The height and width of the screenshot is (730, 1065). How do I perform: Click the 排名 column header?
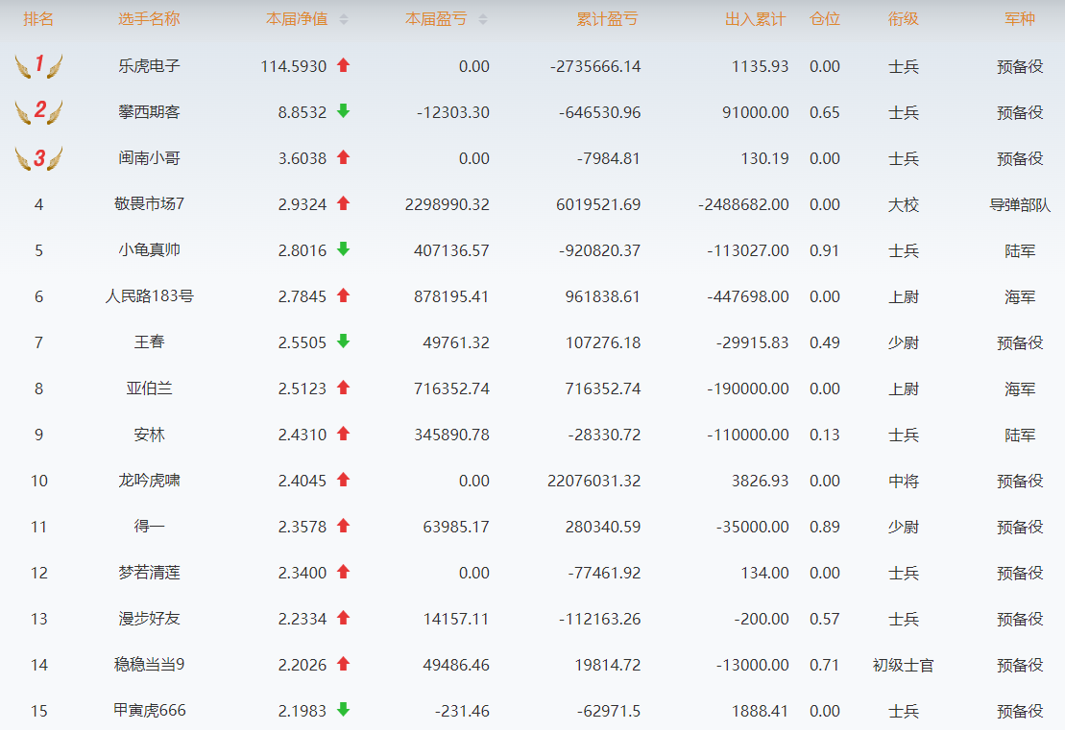tap(38, 19)
